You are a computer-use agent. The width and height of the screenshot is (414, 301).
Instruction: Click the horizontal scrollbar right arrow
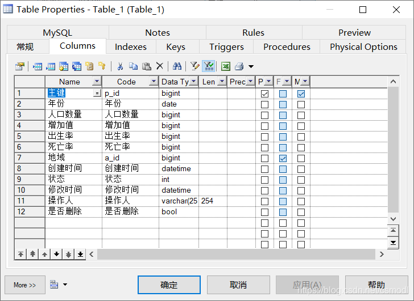382,254
